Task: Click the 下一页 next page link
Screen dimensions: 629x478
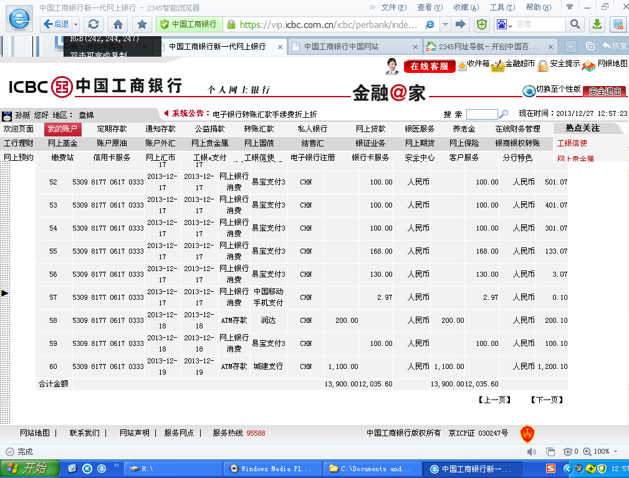Action: tap(547, 400)
